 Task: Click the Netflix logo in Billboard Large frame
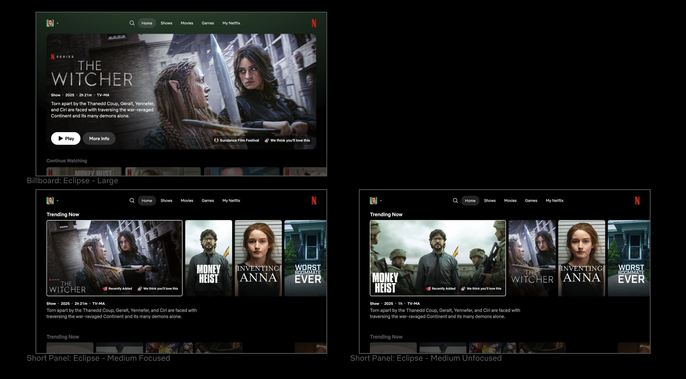(314, 23)
